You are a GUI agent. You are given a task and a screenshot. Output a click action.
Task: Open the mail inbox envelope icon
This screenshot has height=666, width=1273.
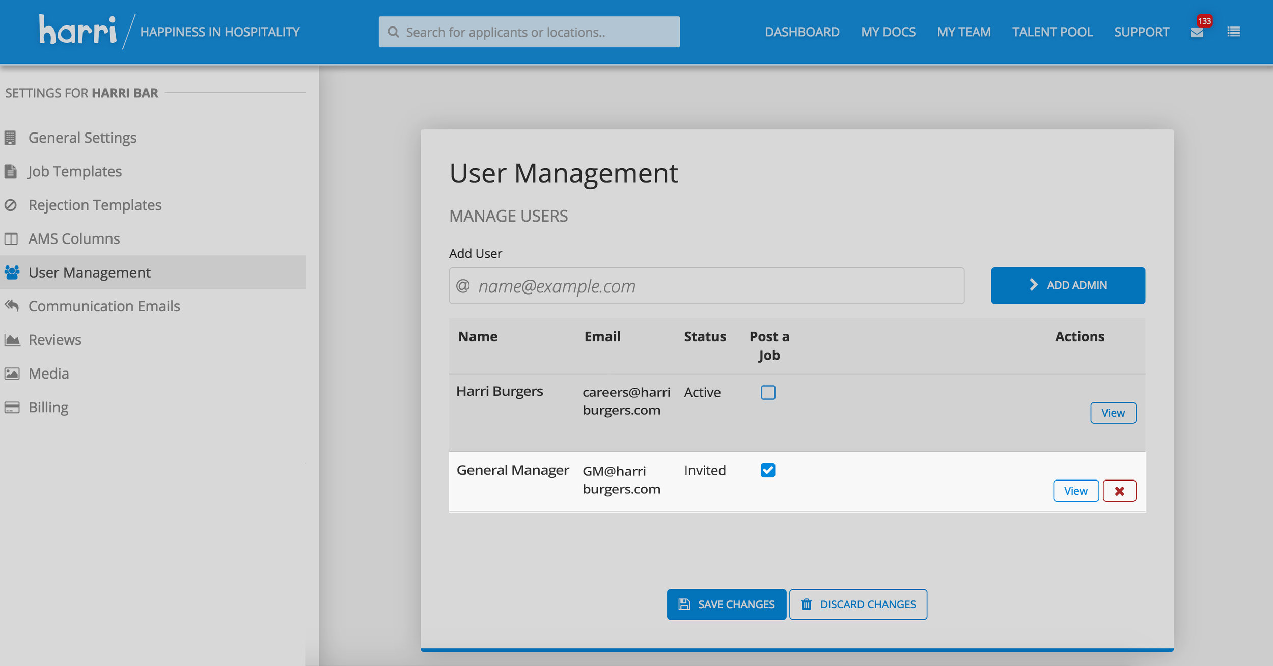1197,33
